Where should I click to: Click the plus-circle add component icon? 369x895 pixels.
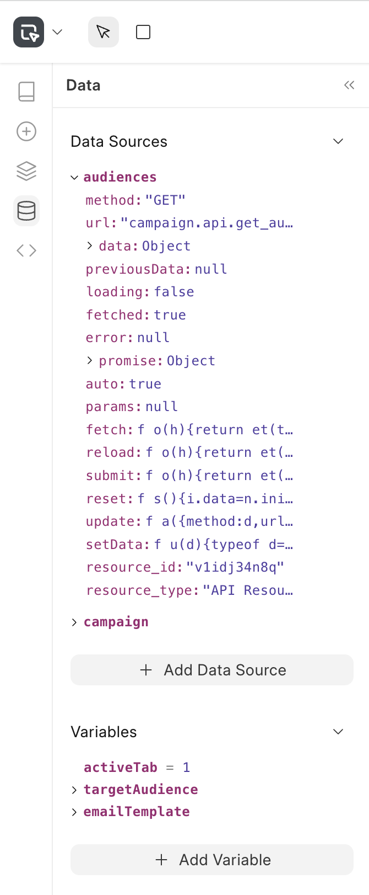(26, 131)
